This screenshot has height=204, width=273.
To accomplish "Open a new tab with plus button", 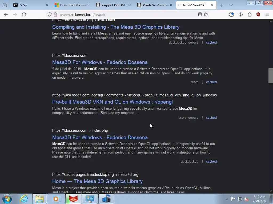I will point(222,5).
